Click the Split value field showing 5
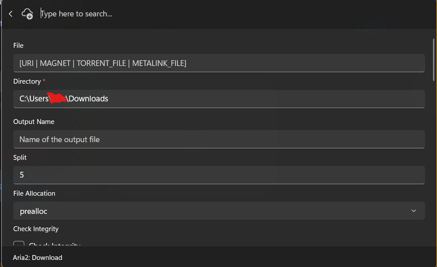The height and width of the screenshot is (267, 437). coord(219,175)
